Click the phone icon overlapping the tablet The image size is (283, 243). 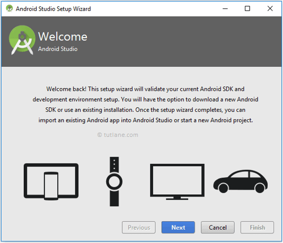click(51, 186)
